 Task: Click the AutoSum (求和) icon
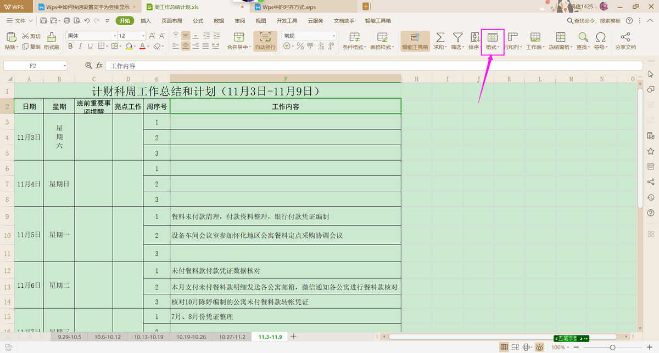tap(440, 37)
